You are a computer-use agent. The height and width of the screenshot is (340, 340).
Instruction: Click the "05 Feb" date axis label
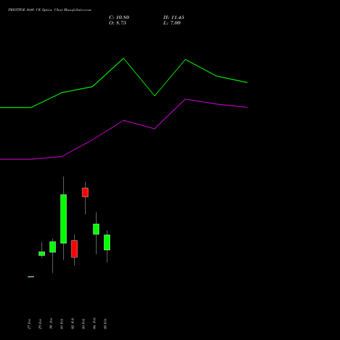105,324
